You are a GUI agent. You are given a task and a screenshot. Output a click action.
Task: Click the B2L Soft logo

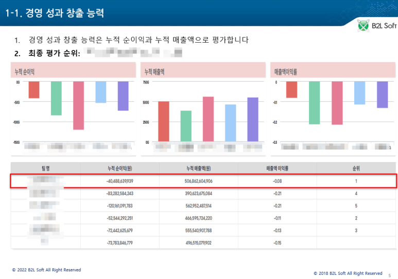(377, 26)
